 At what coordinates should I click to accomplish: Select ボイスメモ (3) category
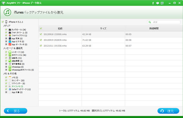point(17,86)
